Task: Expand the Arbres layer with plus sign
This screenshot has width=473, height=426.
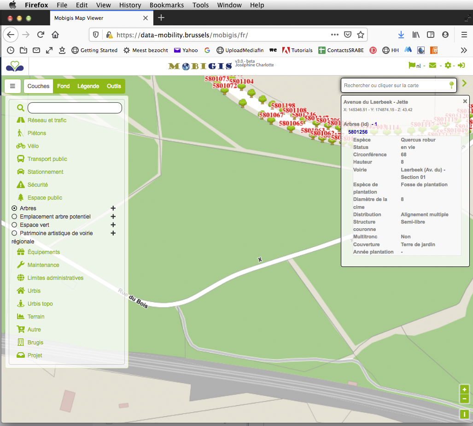Action: click(113, 208)
